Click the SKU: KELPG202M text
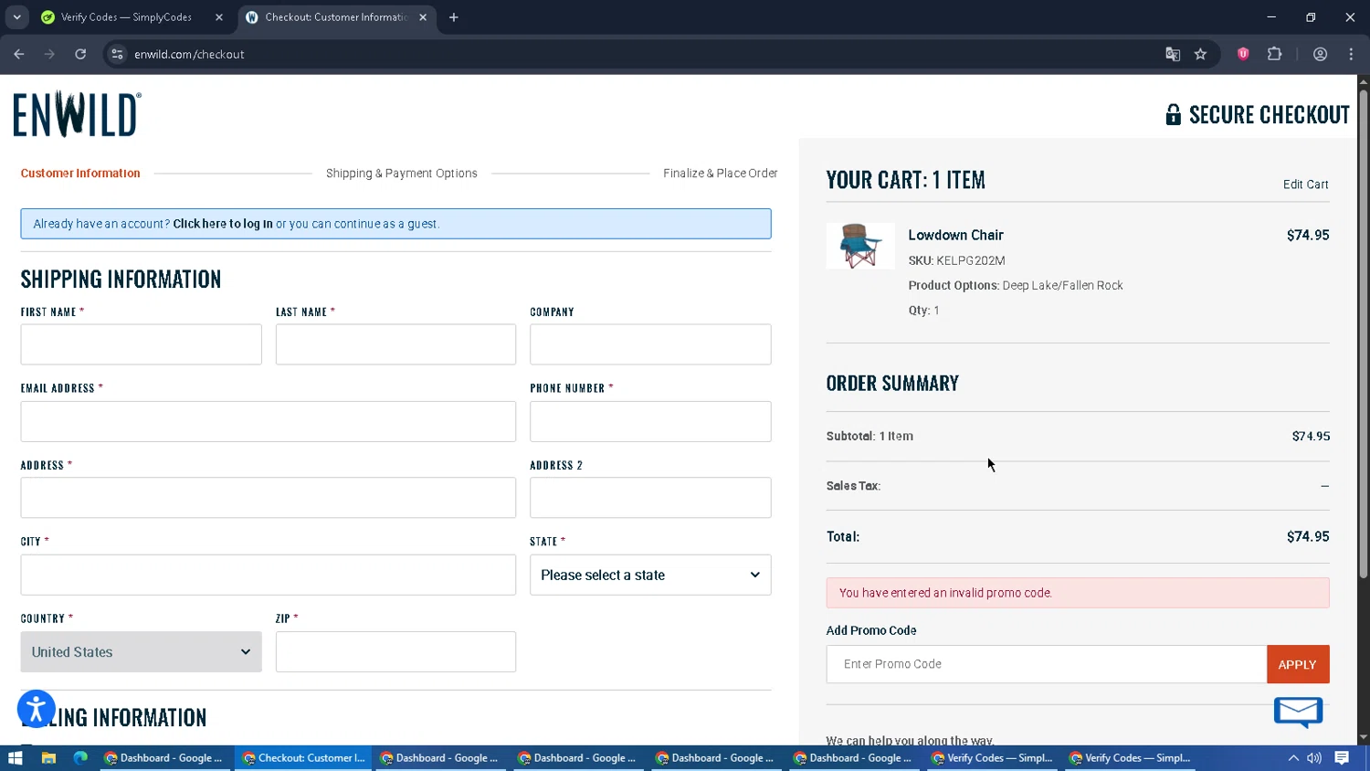Screen dimensions: 1370x771 956,260
